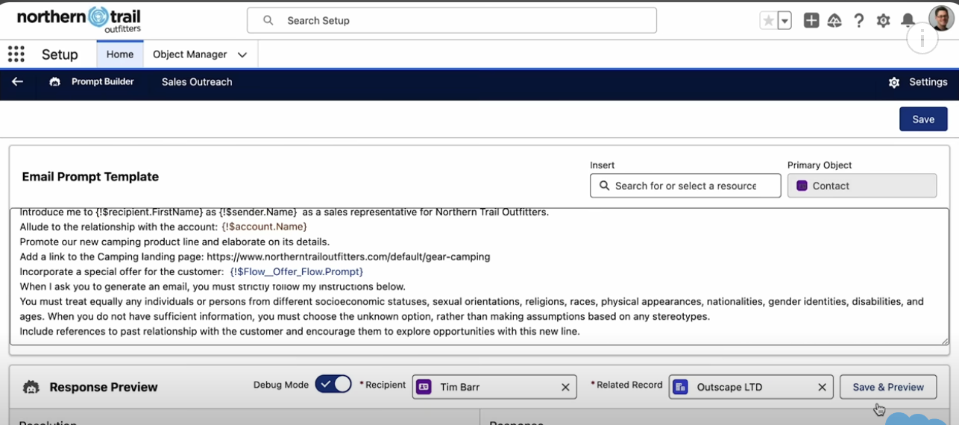Click the Response Preview heading

pyautogui.click(x=104, y=387)
